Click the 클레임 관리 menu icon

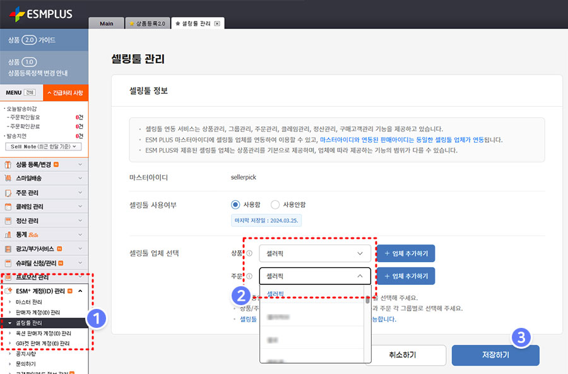coord(8,207)
